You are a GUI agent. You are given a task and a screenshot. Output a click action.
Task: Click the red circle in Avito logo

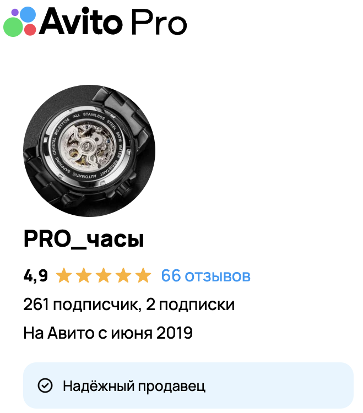30,30
